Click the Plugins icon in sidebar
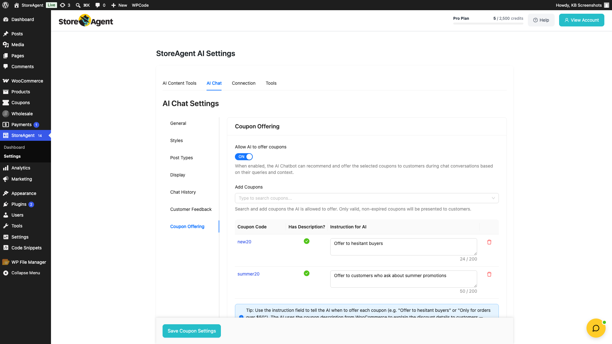This screenshot has height=344, width=612. (6, 204)
